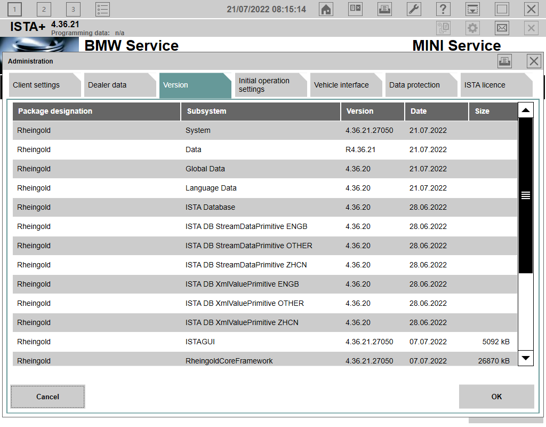Click the top bar print icon
The width and height of the screenshot is (546, 427).
[384, 10]
